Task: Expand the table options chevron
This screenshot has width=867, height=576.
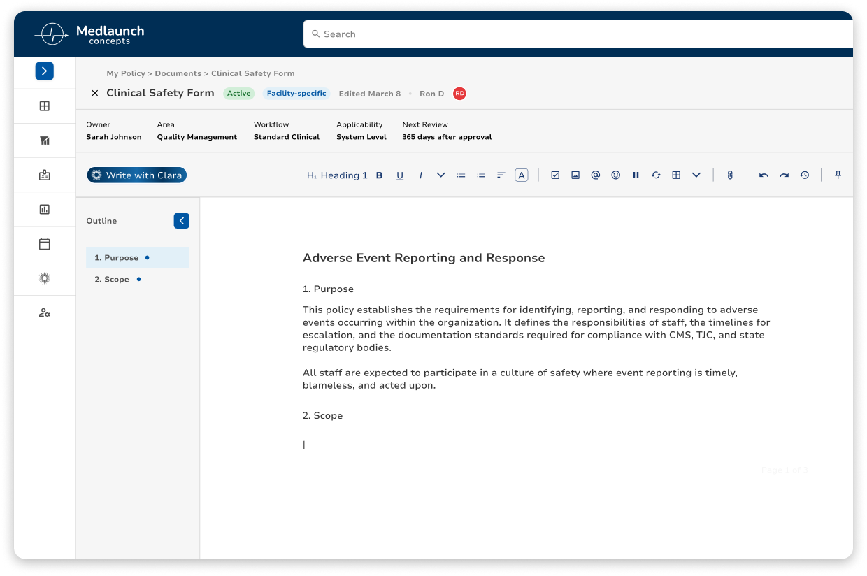Action: [x=696, y=175]
